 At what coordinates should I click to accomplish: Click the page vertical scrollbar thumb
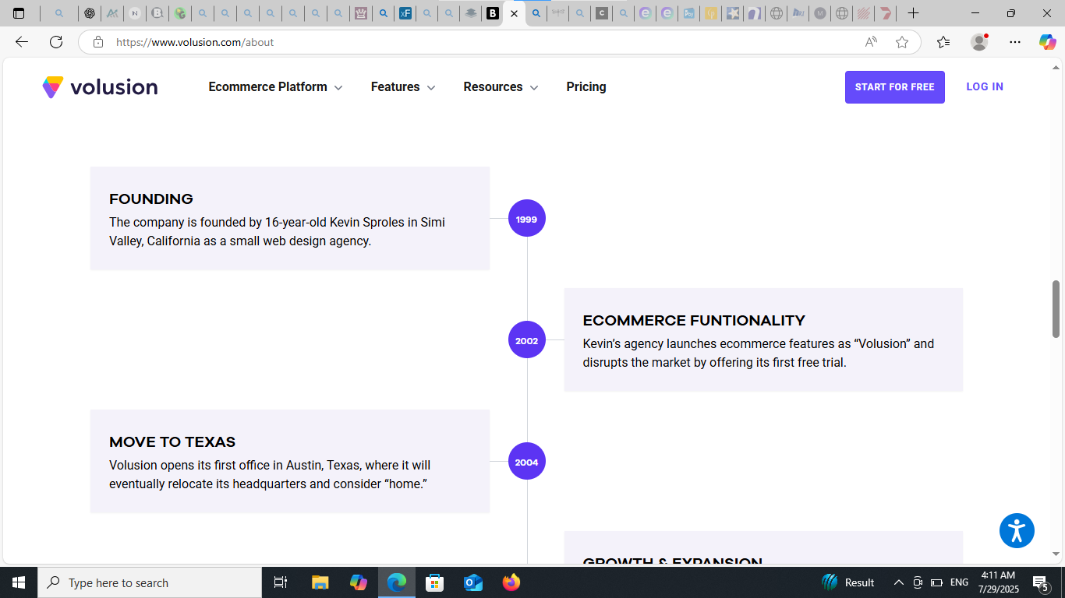(1056, 309)
